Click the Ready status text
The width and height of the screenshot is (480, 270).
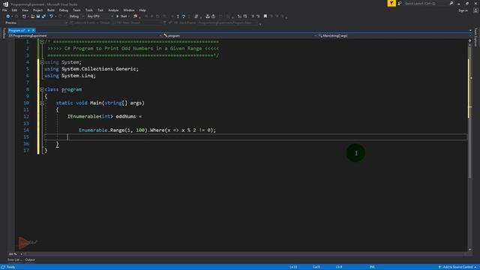(x=10, y=267)
